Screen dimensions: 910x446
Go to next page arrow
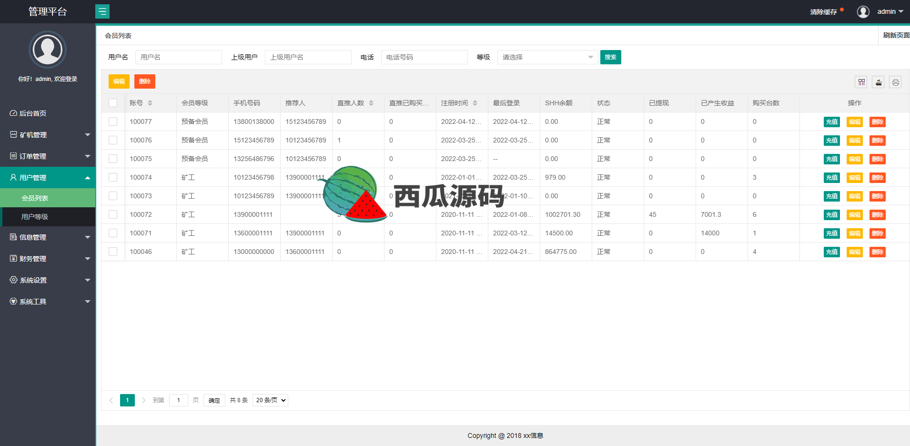point(143,400)
